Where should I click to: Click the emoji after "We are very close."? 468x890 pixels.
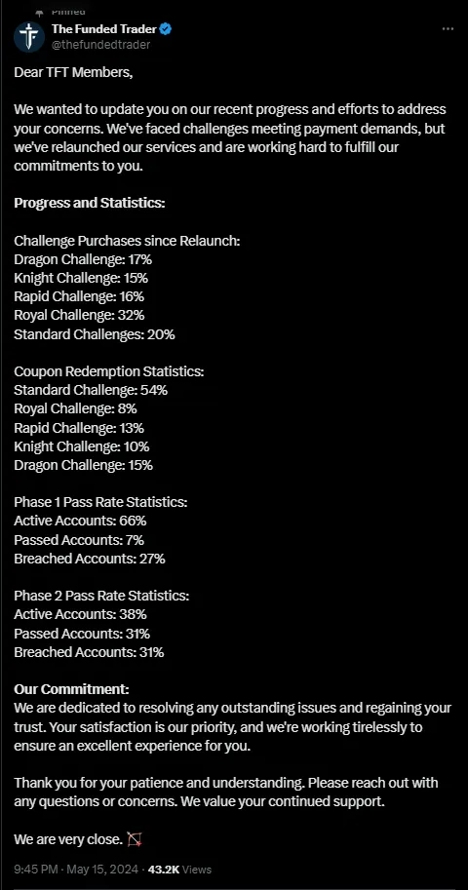click(x=134, y=839)
